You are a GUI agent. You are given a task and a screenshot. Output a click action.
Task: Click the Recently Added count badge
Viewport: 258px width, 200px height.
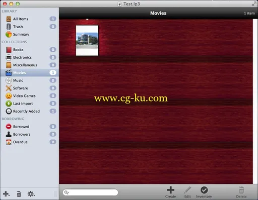(x=53, y=111)
